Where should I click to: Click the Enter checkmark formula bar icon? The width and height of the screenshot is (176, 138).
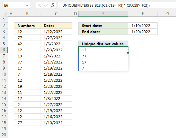coord(46,5)
